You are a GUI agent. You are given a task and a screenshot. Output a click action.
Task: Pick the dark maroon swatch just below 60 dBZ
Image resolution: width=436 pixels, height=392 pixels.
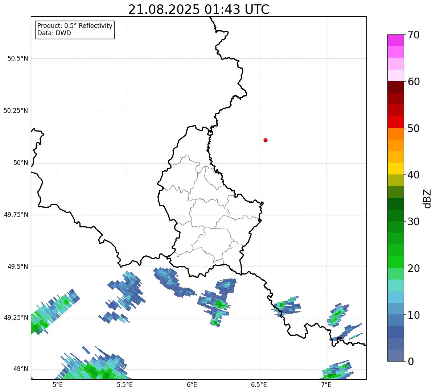click(x=395, y=87)
